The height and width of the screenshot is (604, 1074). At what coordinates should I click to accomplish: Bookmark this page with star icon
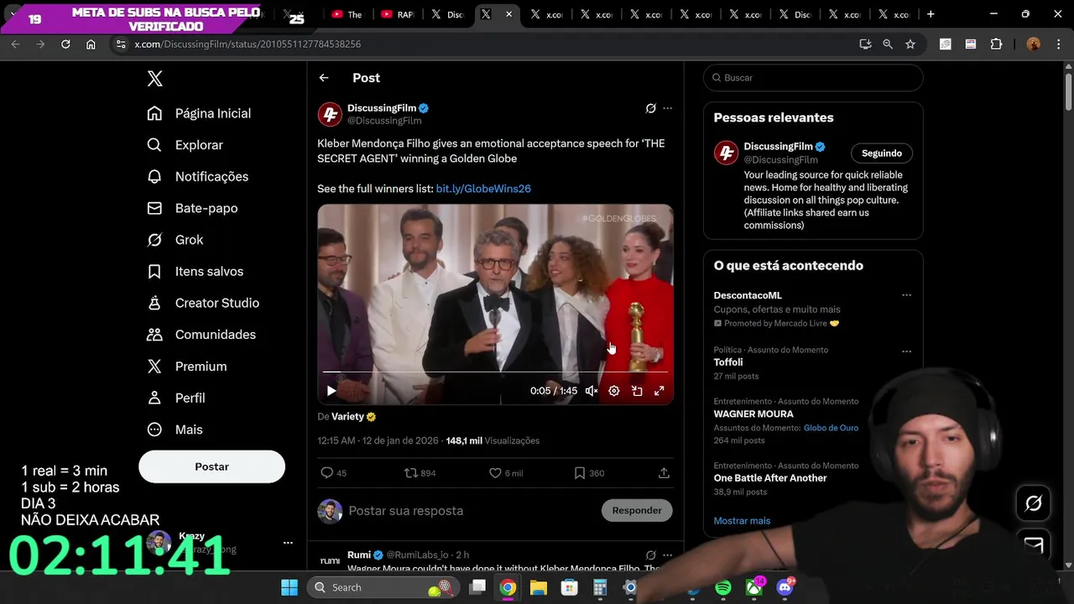pos(910,44)
